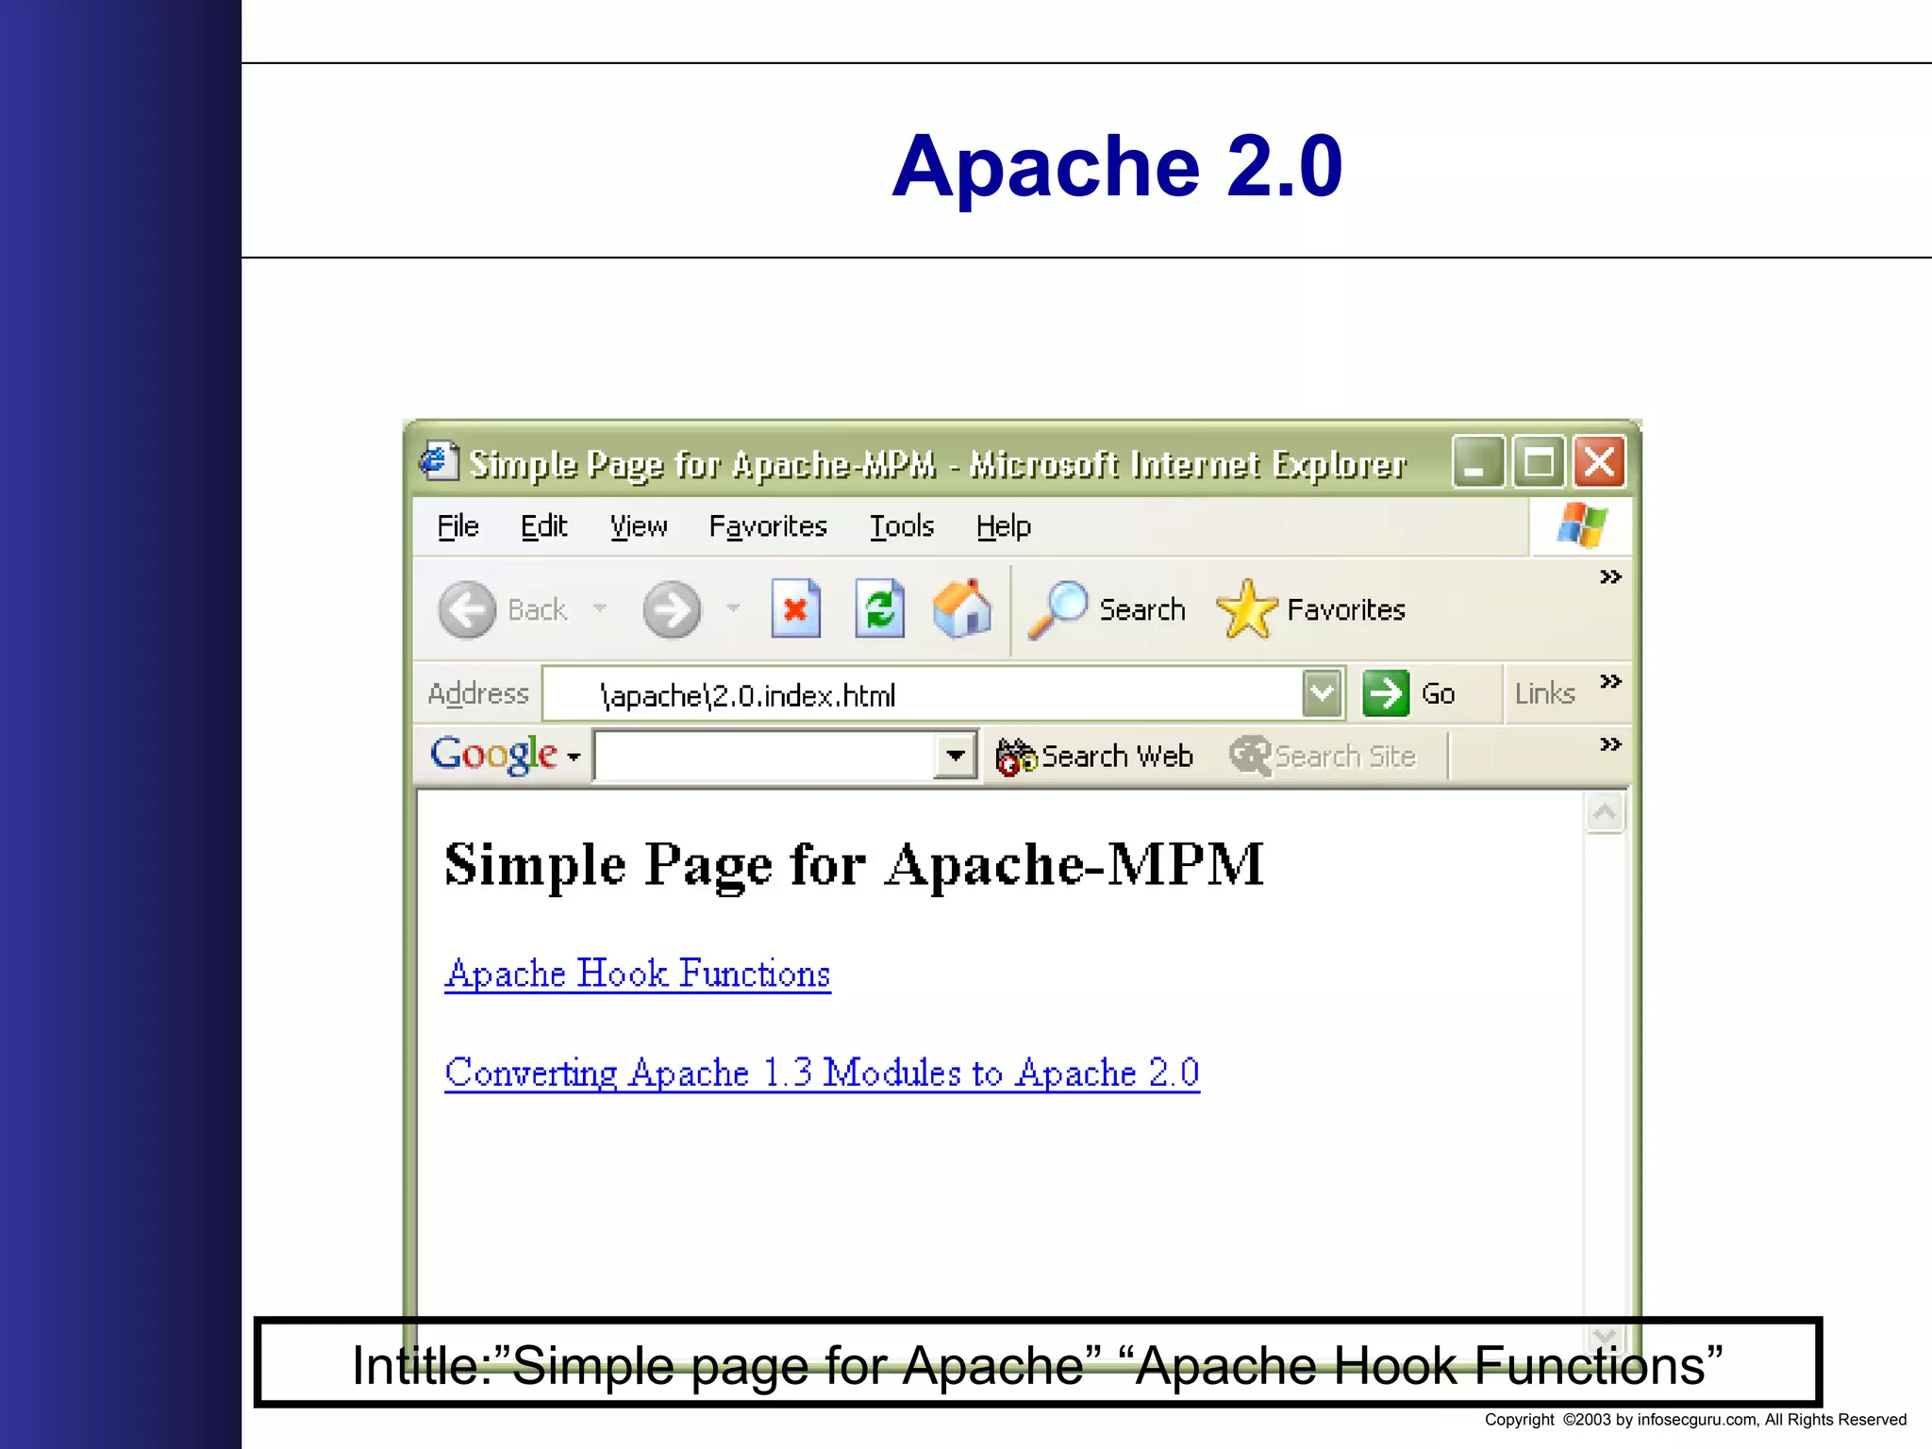Image resolution: width=1932 pixels, height=1449 pixels.
Task: Open the Help menu
Action: (x=1004, y=526)
